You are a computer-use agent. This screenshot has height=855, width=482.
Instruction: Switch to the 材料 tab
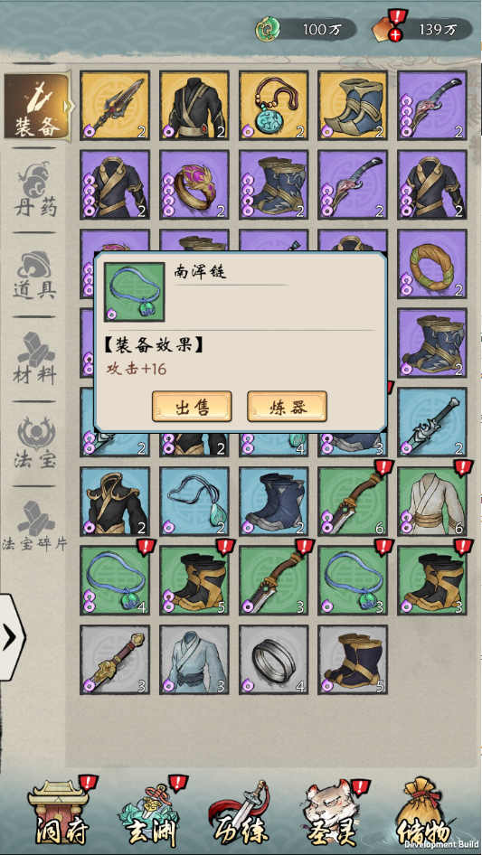tap(35, 358)
